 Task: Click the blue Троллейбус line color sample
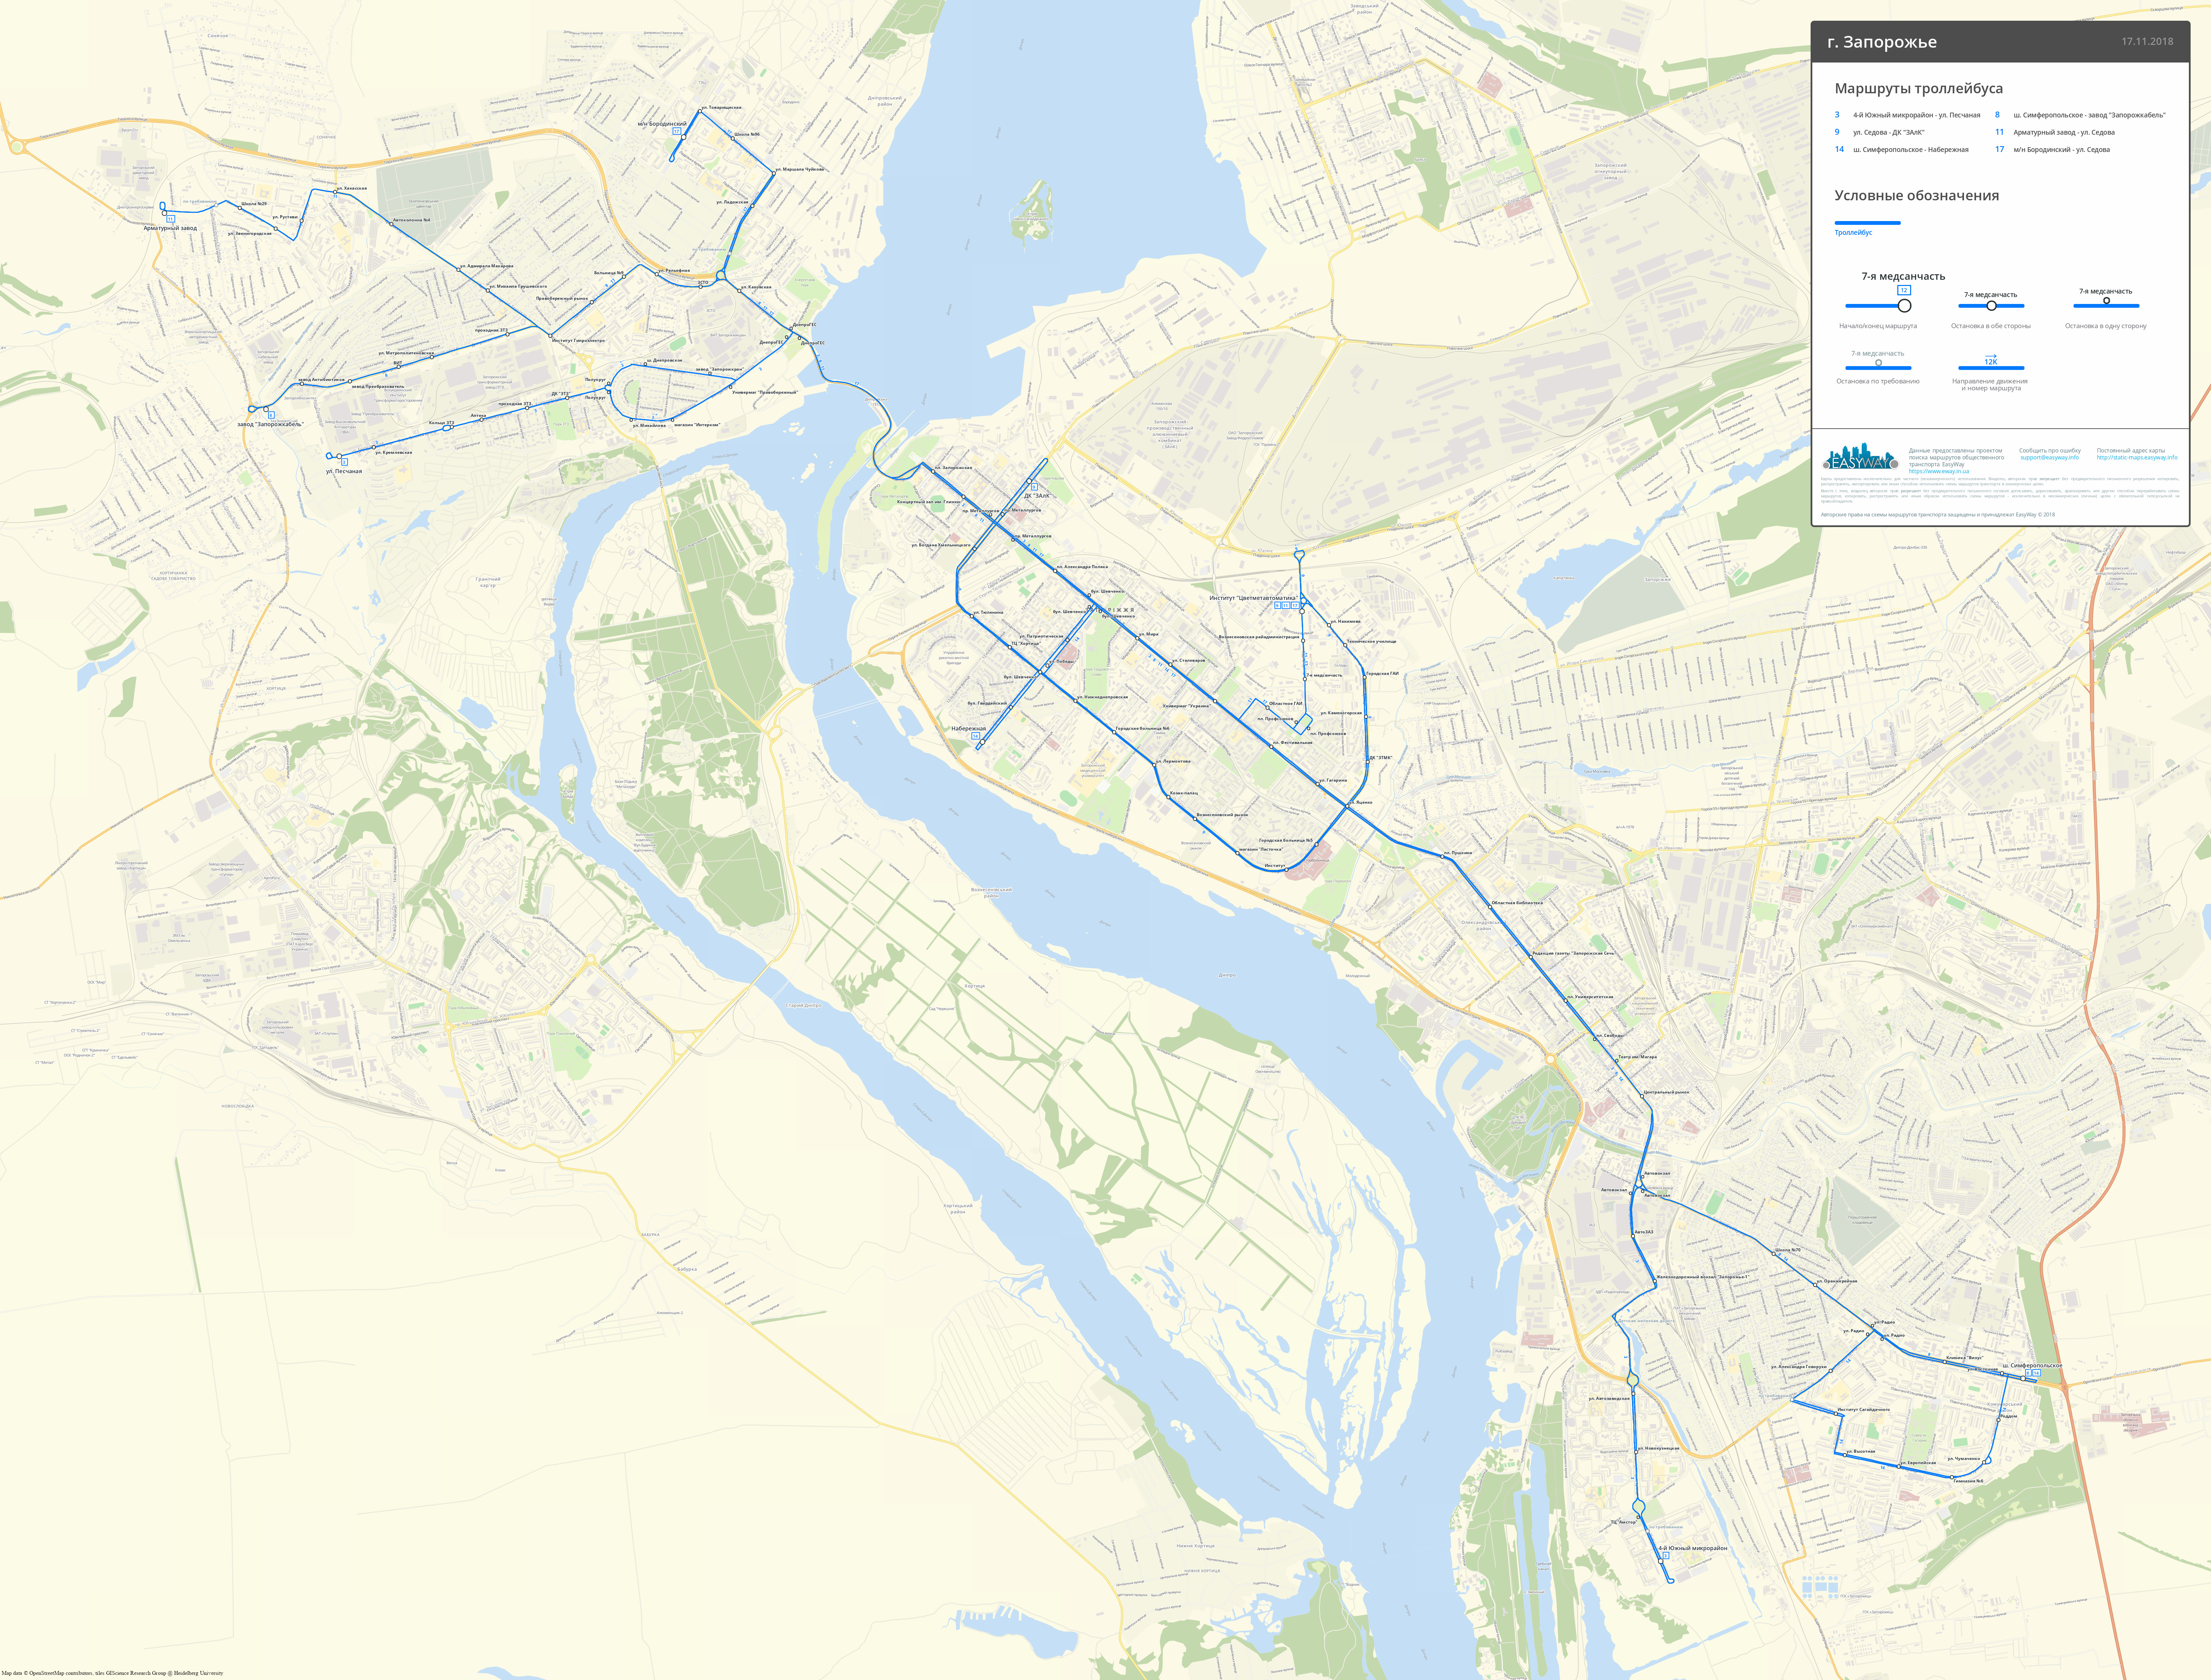[x=1867, y=222]
